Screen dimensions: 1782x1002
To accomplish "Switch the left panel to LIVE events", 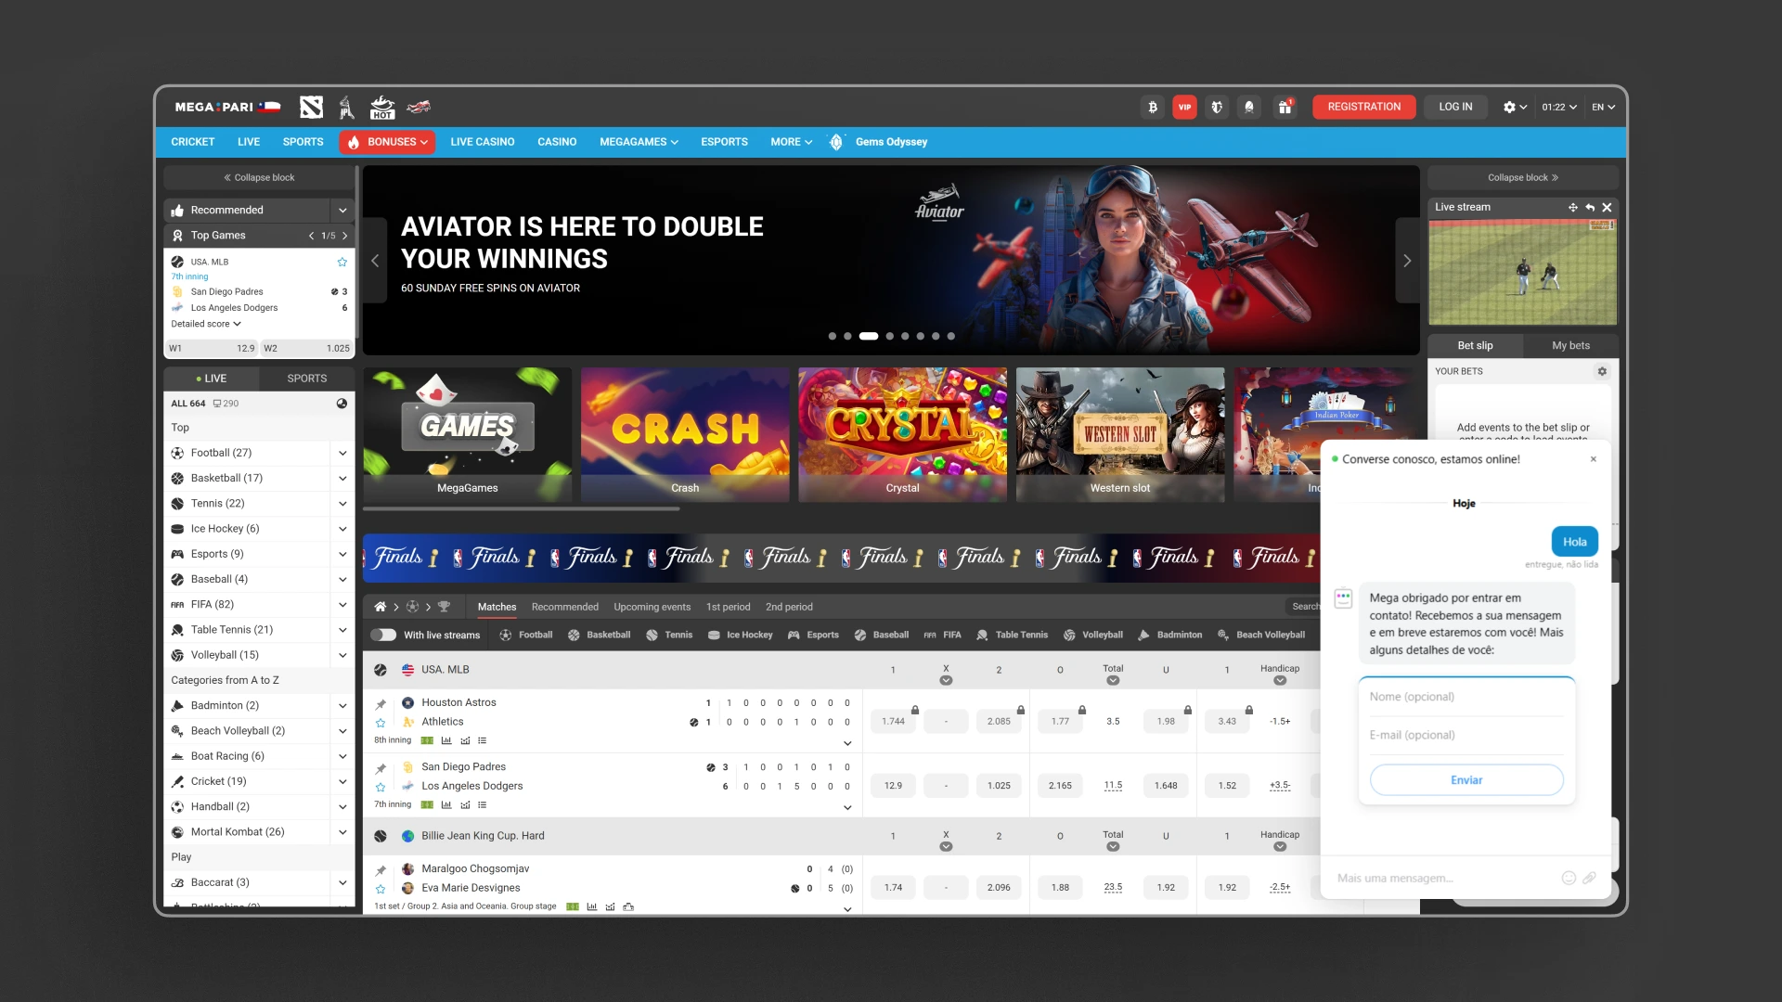I will coord(212,379).
